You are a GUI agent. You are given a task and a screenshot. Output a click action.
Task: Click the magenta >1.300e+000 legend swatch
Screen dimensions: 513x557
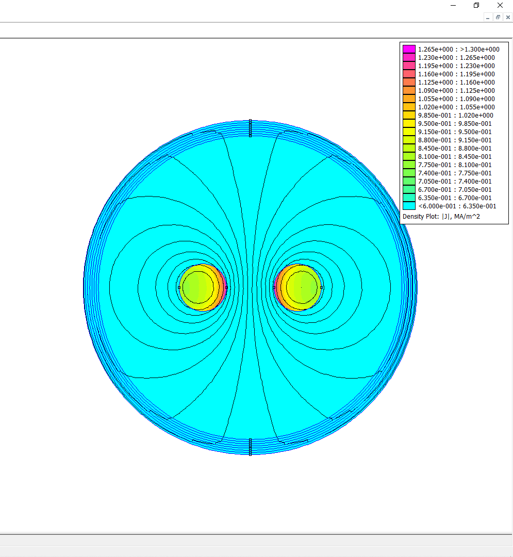(409, 50)
